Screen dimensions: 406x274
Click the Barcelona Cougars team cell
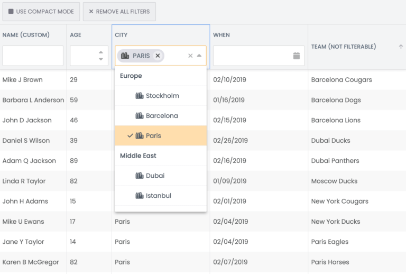pos(357,80)
